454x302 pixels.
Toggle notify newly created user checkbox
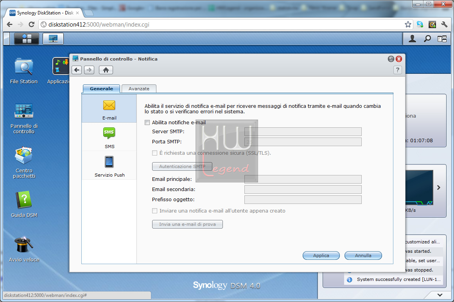pos(154,211)
